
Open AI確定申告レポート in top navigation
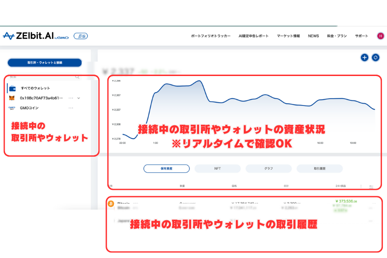pyautogui.click(x=253, y=36)
